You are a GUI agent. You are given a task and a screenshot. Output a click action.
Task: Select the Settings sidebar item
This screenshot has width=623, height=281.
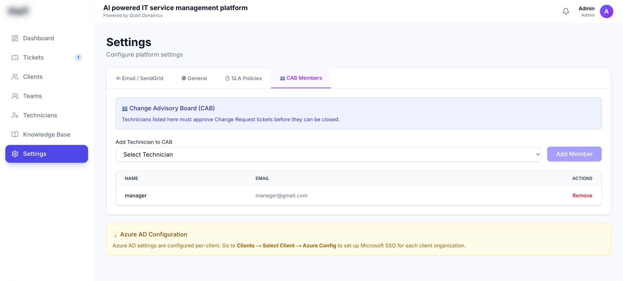coord(47,154)
